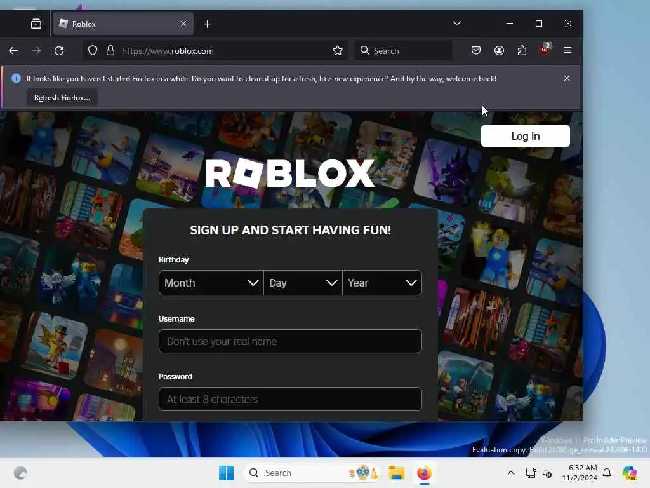The width and height of the screenshot is (650, 488).
Task: Open the notifications bell icon
Action: coord(607,473)
